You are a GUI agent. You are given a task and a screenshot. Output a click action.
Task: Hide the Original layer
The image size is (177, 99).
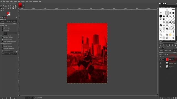pos(160,67)
